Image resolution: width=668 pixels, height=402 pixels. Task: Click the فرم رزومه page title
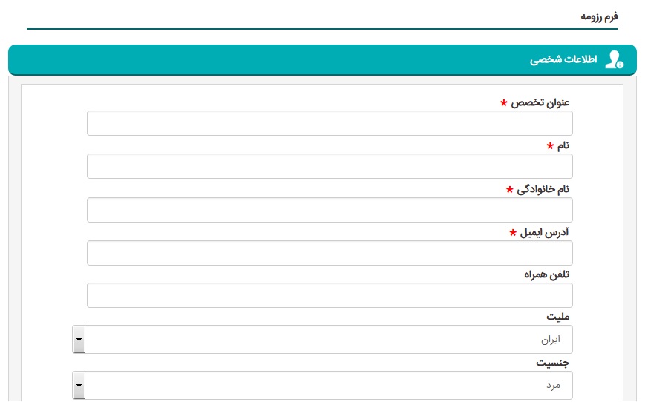click(x=599, y=16)
